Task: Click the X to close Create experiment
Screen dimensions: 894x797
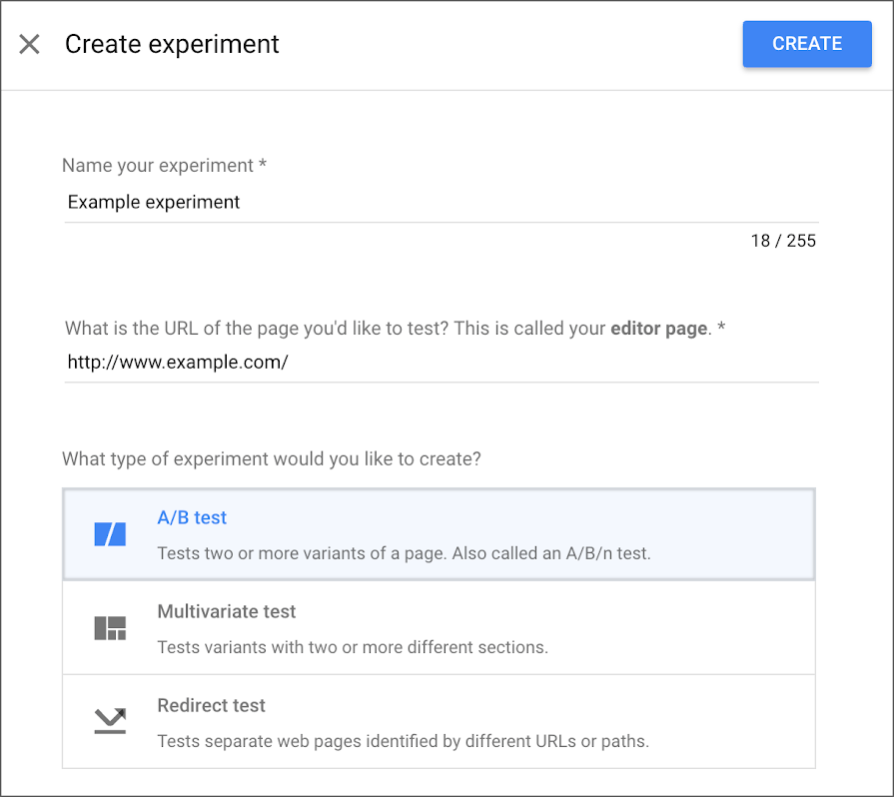Action: point(30,44)
